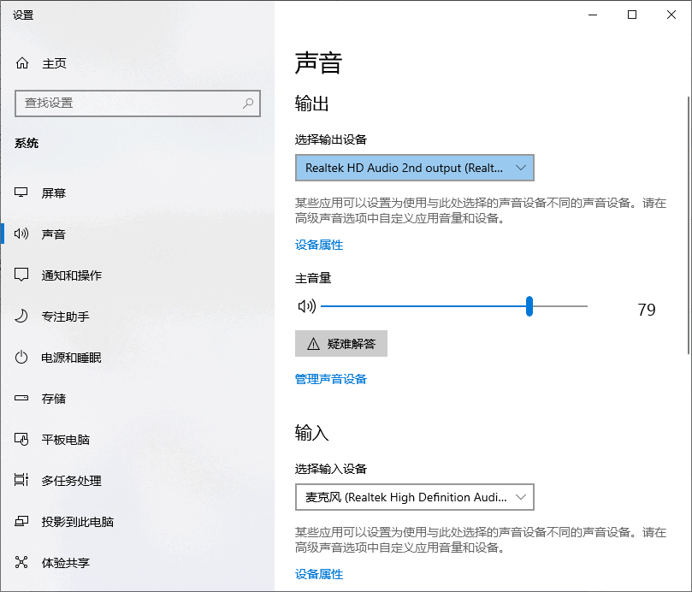
Task: Select the 平板电脑 tablet settings icon
Action: [x=26, y=439]
